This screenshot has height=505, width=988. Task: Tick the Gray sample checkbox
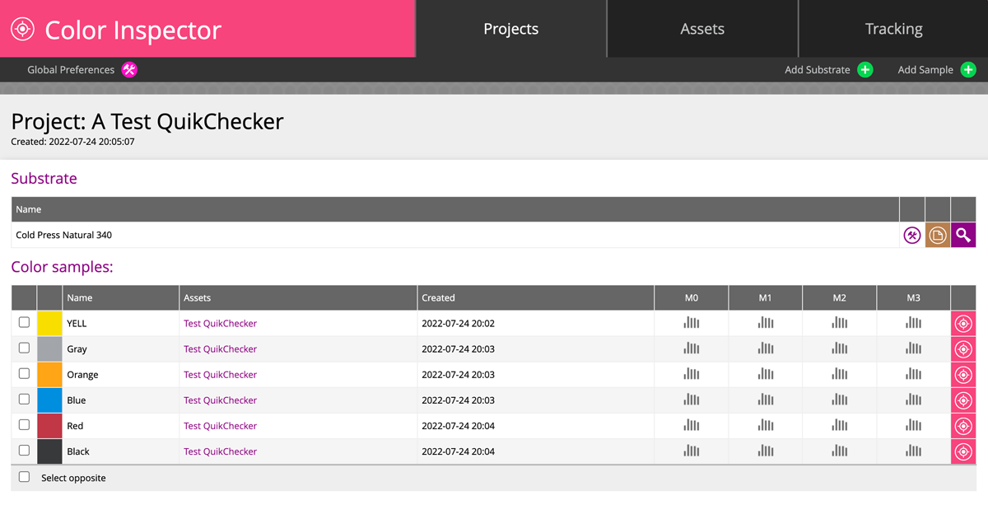click(24, 348)
